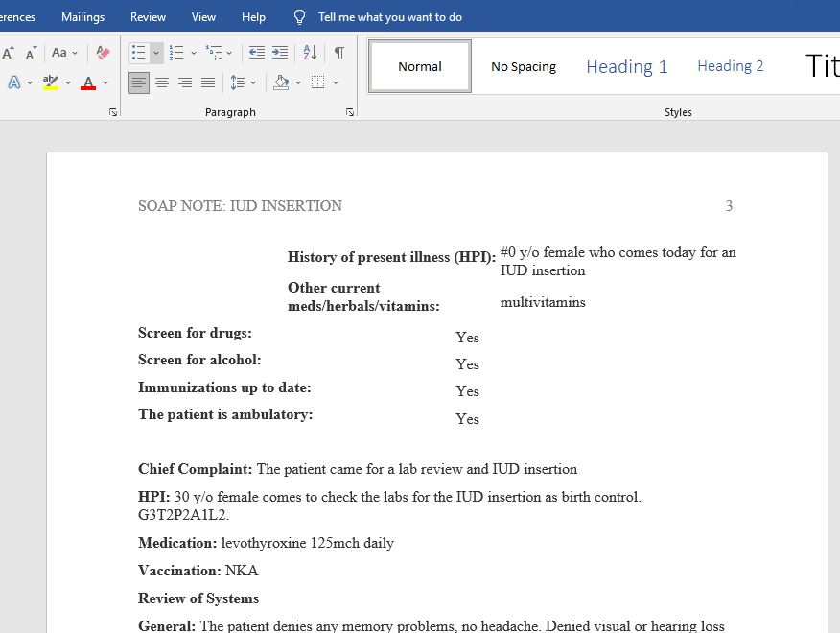This screenshot has width=840, height=633.
Task: Click 'Other current meds/herbals/vitamins:' label
Action: click(x=363, y=296)
